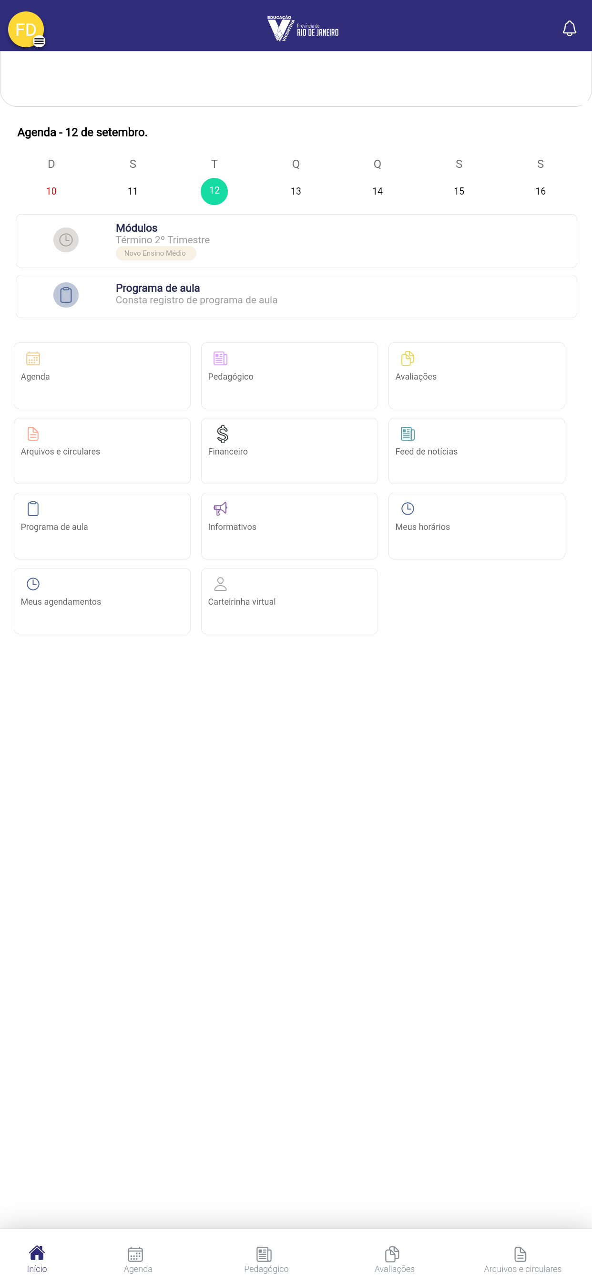Open Meus horários tile label

pyautogui.click(x=422, y=527)
